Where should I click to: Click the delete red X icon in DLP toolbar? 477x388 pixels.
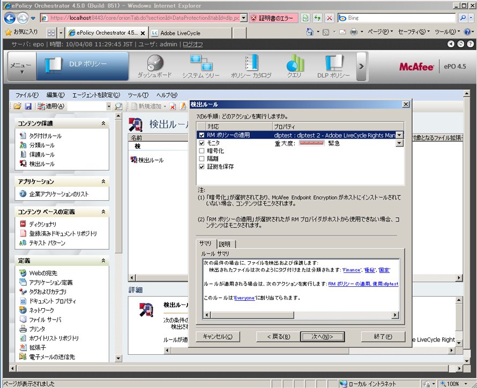(x=173, y=106)
